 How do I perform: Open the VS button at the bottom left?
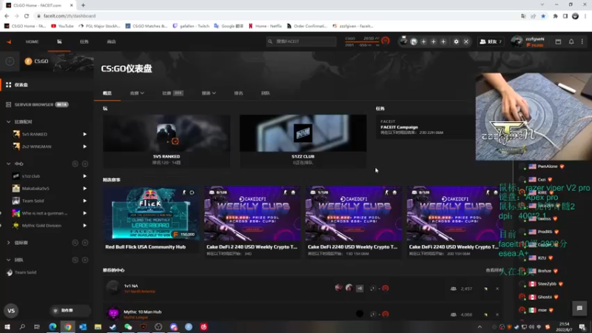coord(11,311)
